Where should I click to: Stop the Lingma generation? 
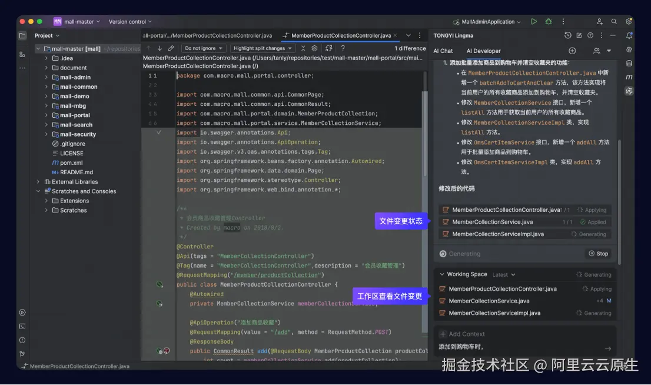tap(598, 254)
